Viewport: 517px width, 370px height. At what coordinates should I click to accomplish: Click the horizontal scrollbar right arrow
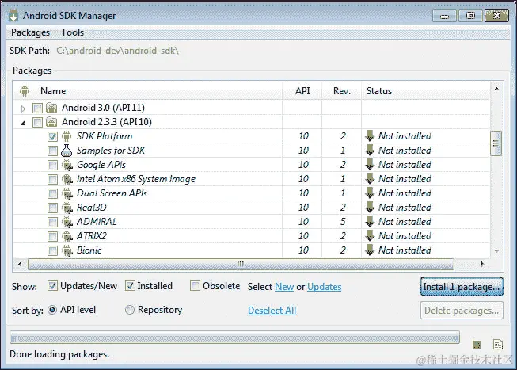482,264
